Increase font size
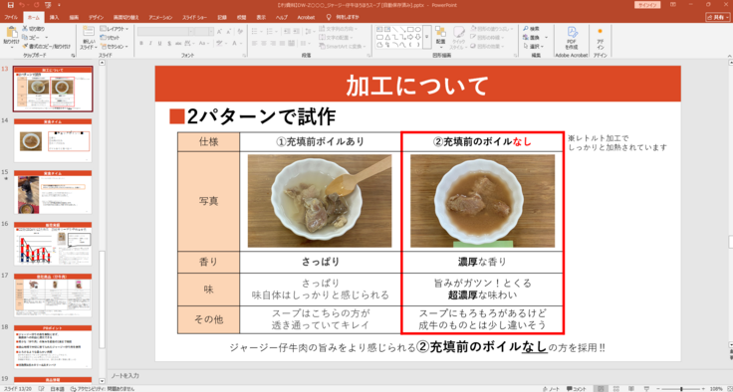The height and width of the screenshot is (392, 733). (219, 31)
